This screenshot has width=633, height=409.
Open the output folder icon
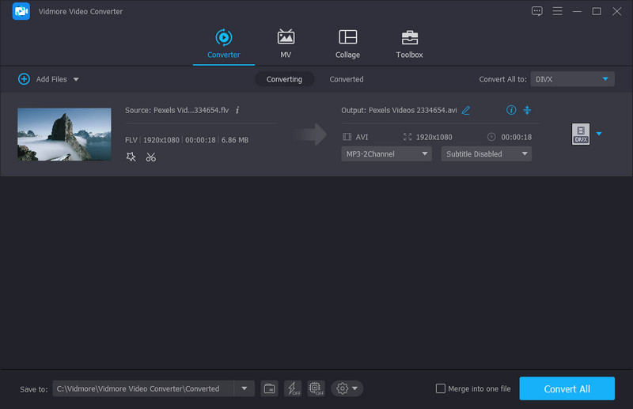point(270,388)
